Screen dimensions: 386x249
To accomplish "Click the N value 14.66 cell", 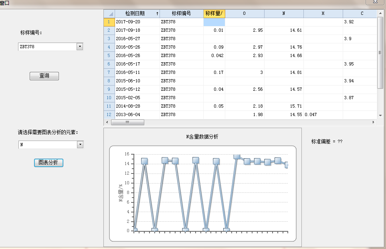I will pyautogui.click(x=284, y=56).
